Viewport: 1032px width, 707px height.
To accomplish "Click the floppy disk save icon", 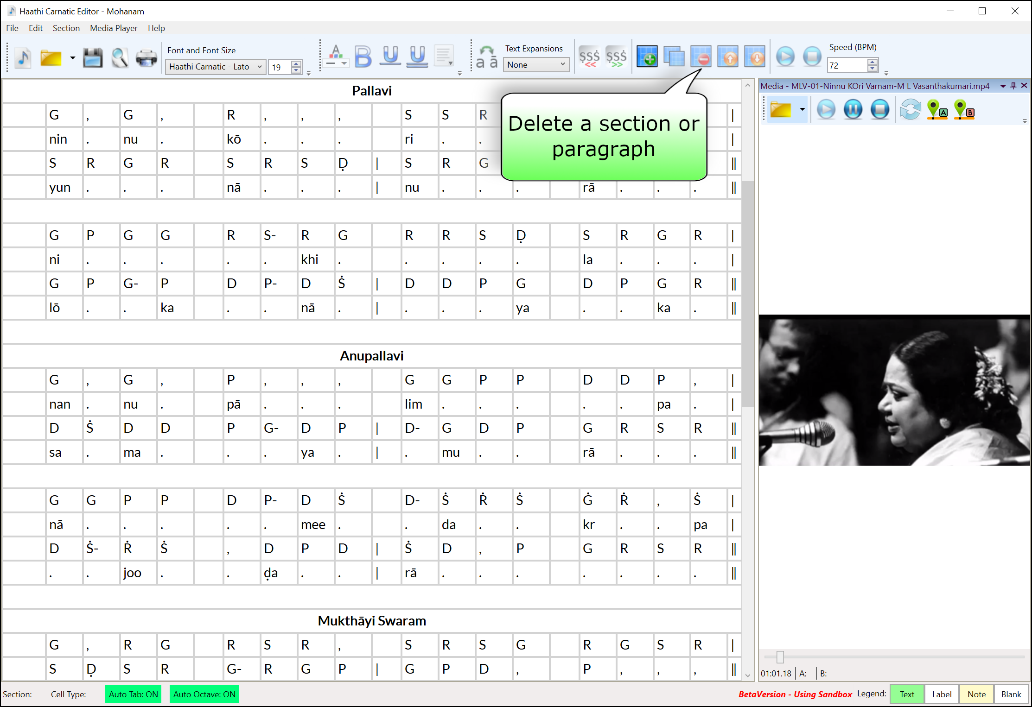I will coord(93,58).
